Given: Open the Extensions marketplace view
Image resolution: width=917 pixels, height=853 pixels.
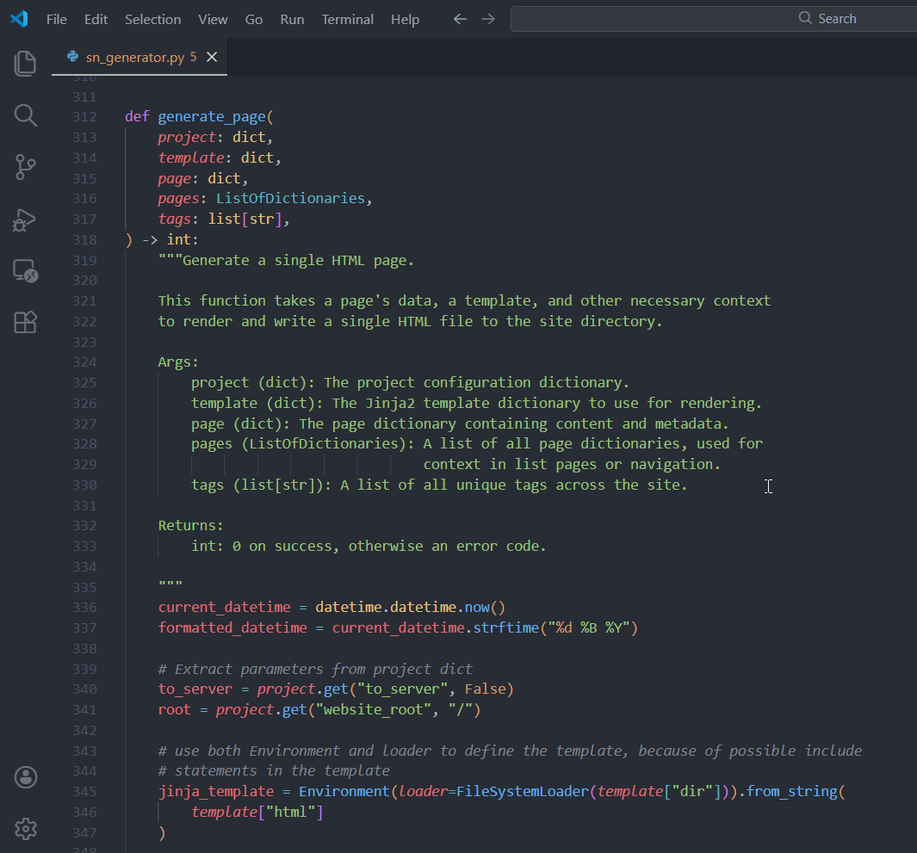Looking at the screenshot, I should tap(26, 323).
